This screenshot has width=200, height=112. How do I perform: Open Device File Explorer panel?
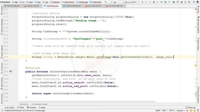click(x=198, y=95)
